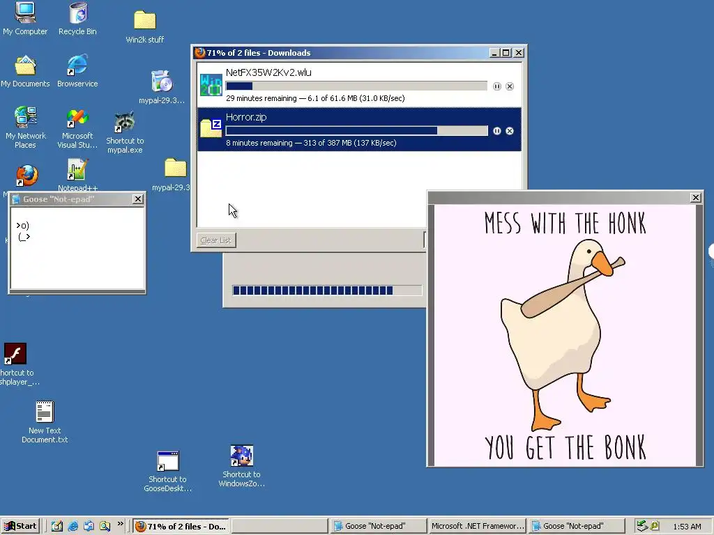
Task: Close the goose meme image window
Action: click(695, 197)
